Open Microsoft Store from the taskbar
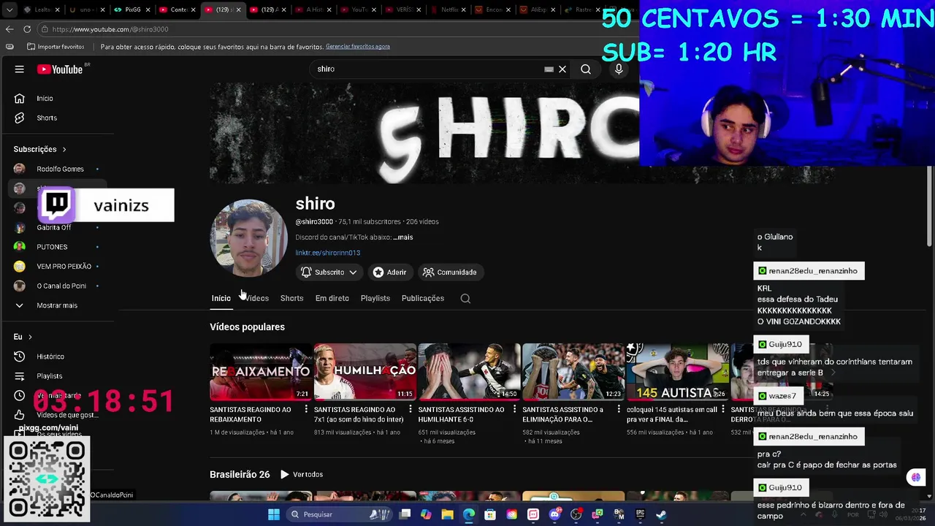 pyautogui.click(x=490, y=514)
